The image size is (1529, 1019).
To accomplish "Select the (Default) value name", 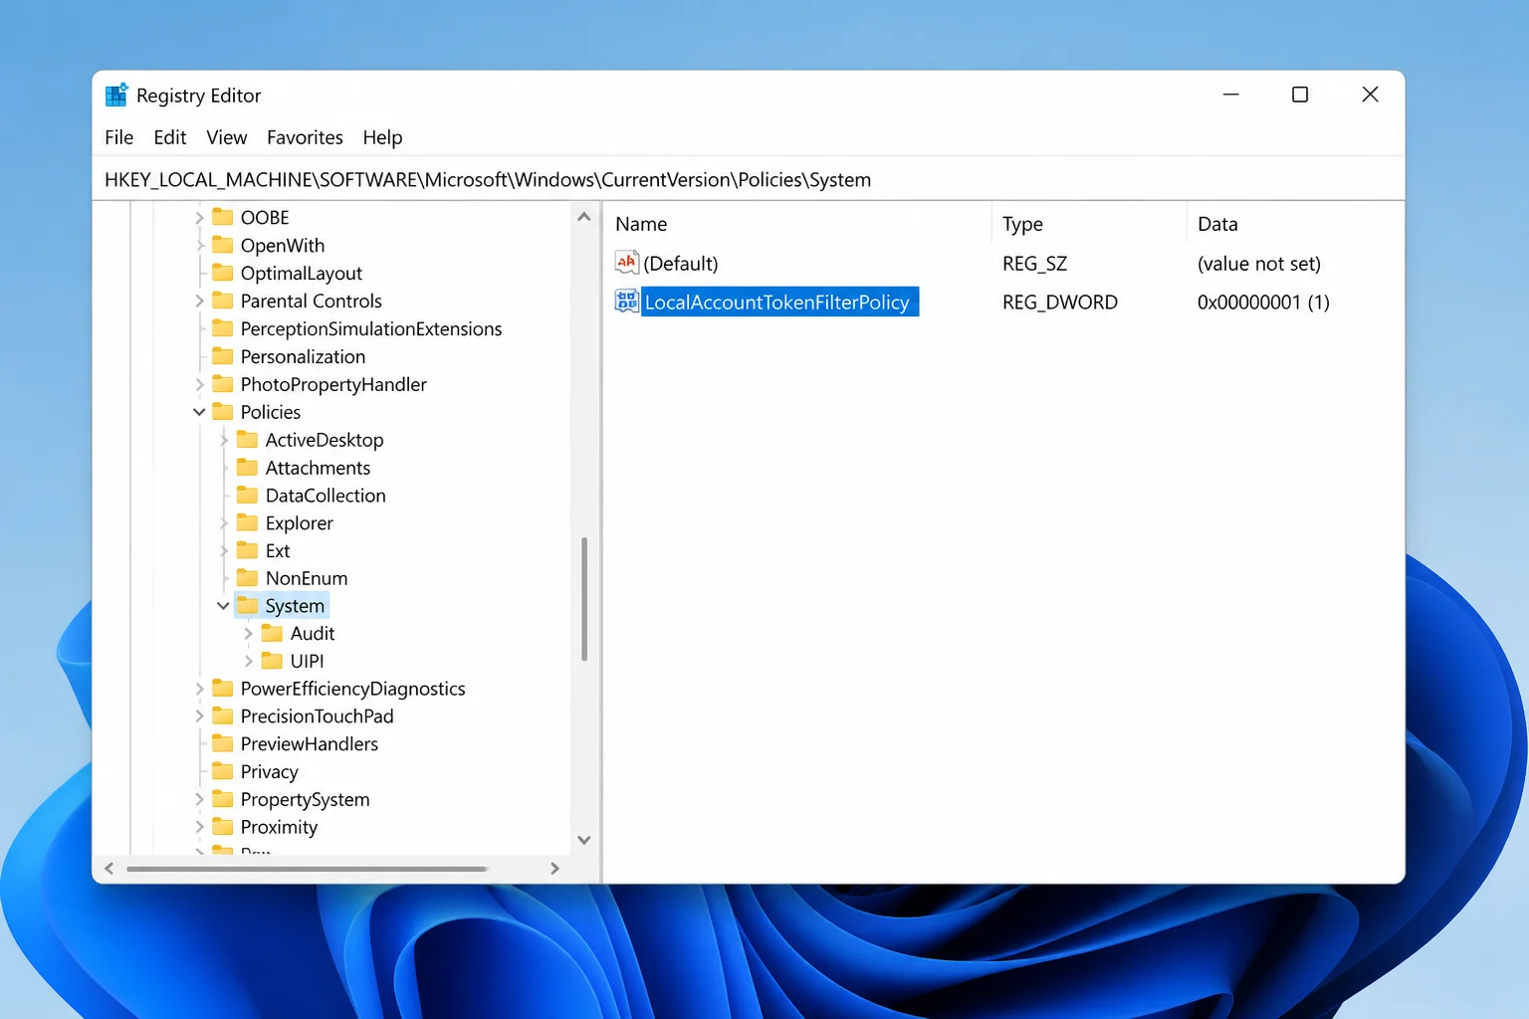I will tap(681, 263).
